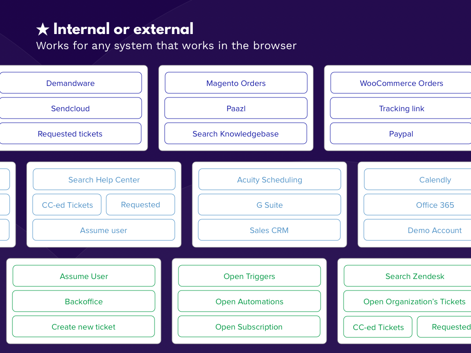471x353 pixels.
Task: Open Magento Orders
Action: coord(236,83)
